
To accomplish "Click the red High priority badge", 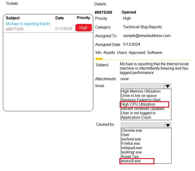I will (83, 28).
